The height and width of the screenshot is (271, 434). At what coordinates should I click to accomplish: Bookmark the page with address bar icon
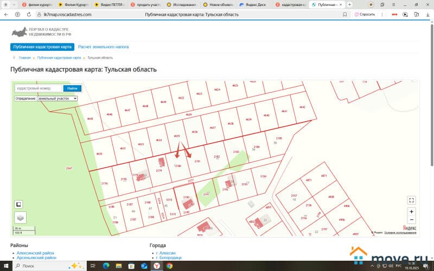(345, 15)
